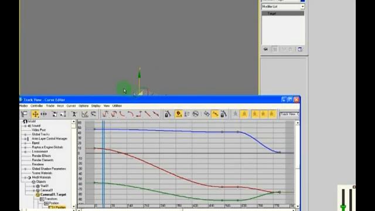Open Parameter Curve Out-of-Range Types
Viewport: 375px width, 211px height.
(x=187, y=114)
